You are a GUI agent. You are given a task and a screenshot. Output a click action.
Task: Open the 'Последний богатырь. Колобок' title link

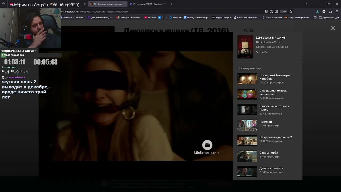click(x=275, y=77)
